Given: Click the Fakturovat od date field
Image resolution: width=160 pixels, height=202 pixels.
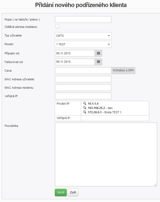Looking at the screenshot, I should click(x=75, y=62).
